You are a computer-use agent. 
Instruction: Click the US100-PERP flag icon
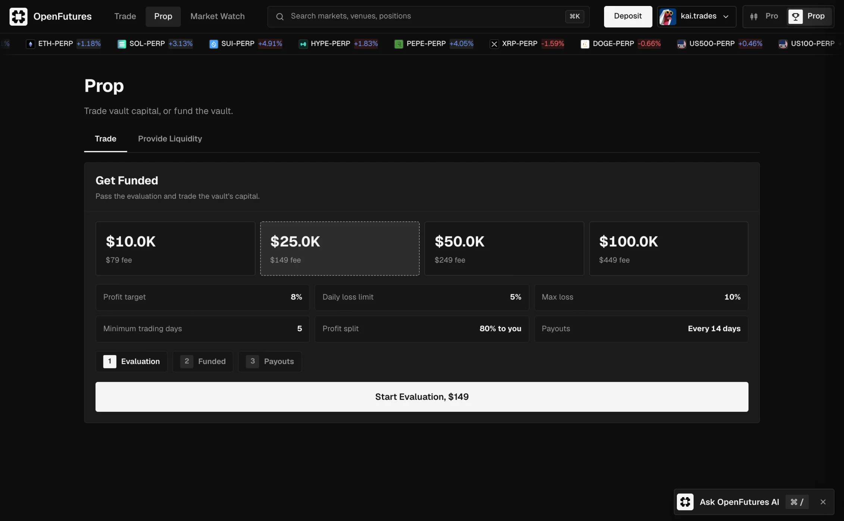783,44
